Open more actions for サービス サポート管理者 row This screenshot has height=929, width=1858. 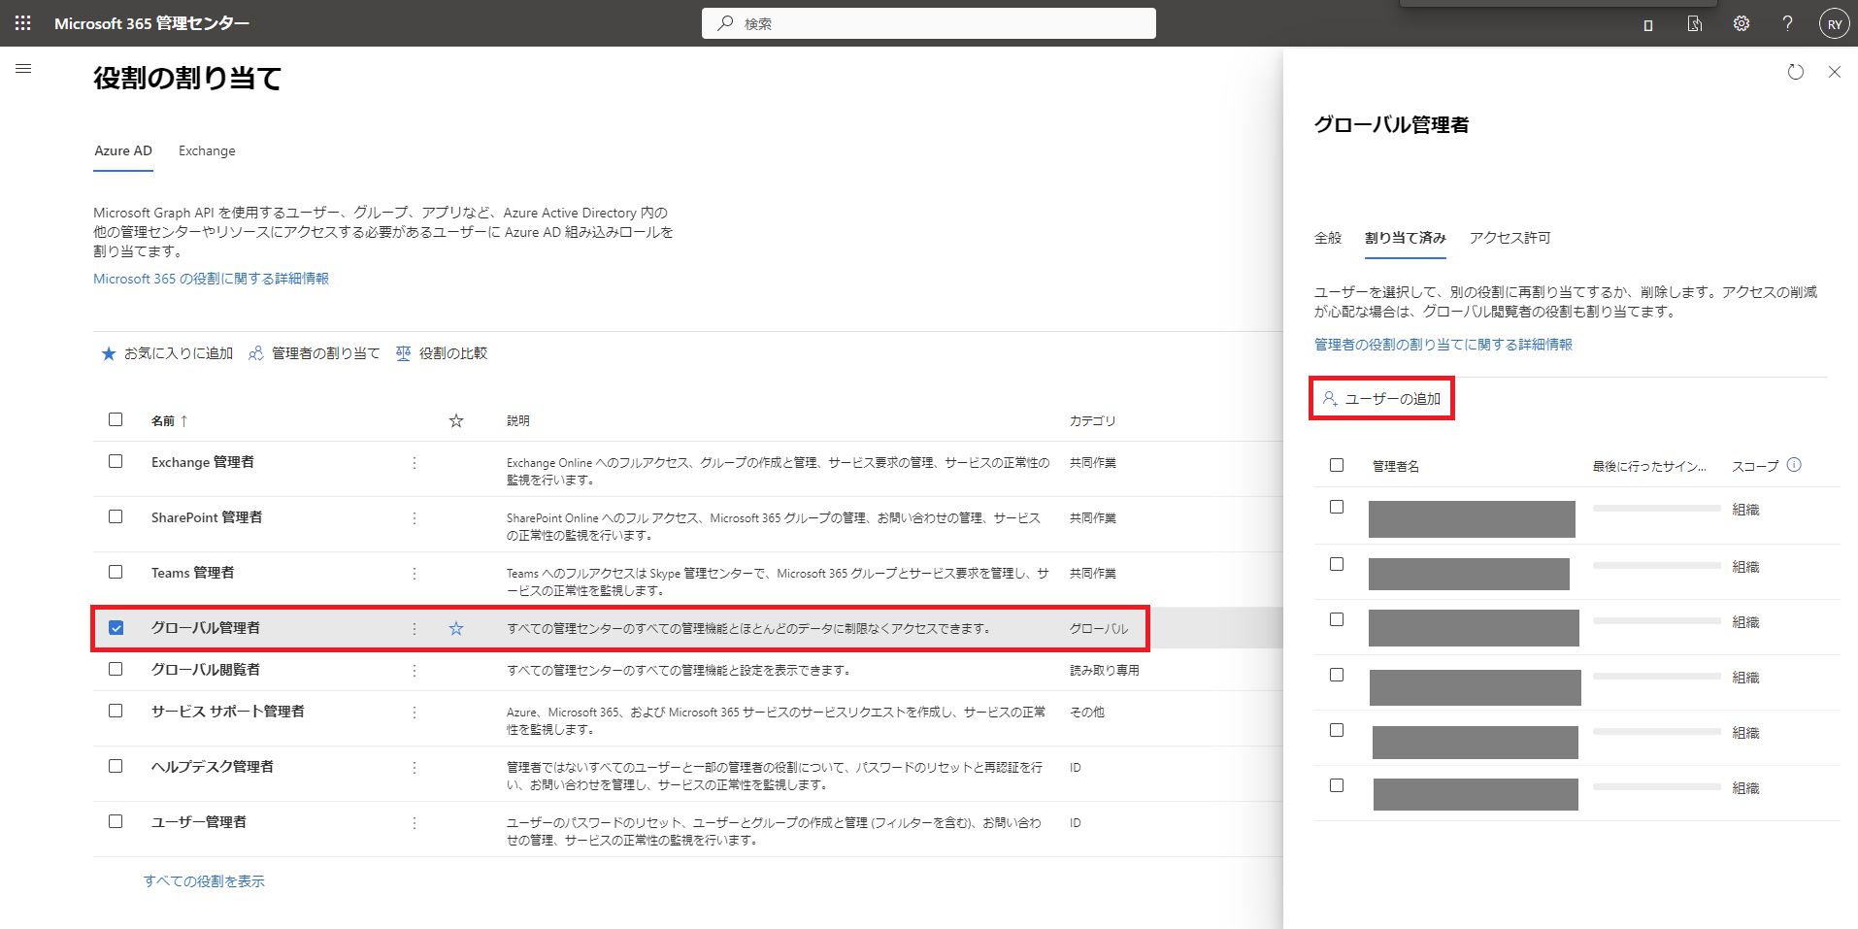(415, 713)
